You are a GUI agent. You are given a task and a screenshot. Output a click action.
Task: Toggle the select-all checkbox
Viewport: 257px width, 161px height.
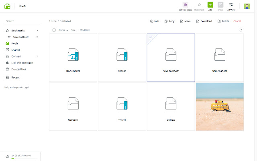pyautogui.click(x=54, y=30)
